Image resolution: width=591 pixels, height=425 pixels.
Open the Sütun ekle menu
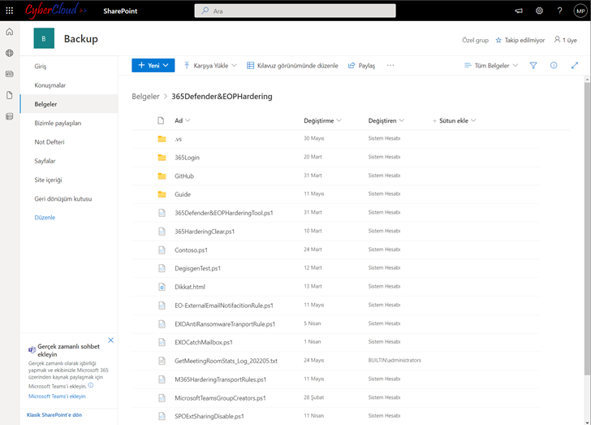454,120
